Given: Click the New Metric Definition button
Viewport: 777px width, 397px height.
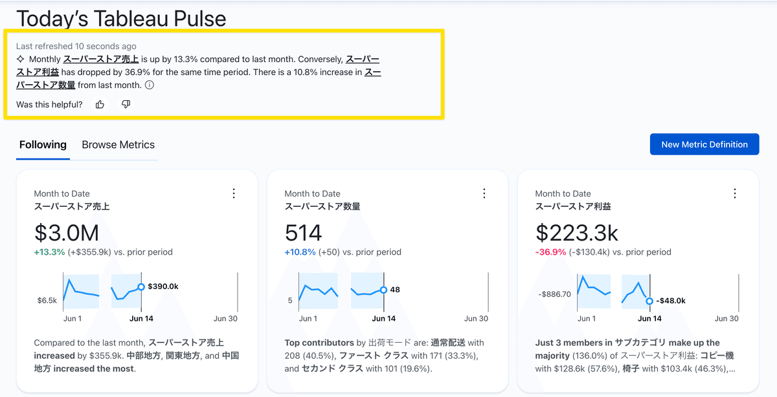Looking at the screenshot, I should 704,144.
